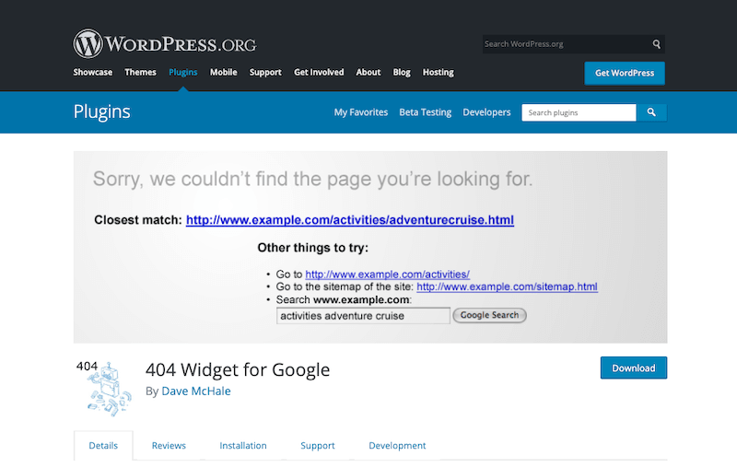
Task: Click into the Search plugins field
Action: [x=579, y=112]
